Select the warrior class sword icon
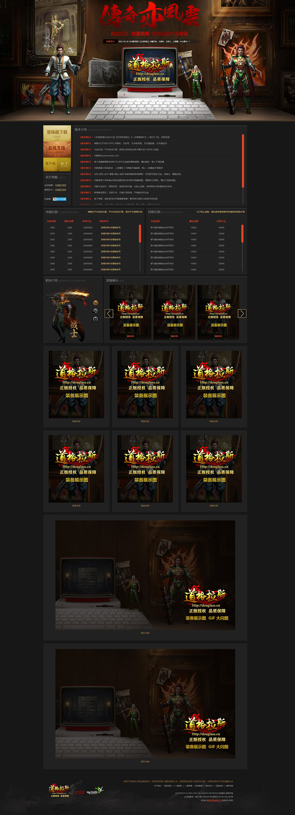Screen dimensions: 295x815 [x=95, y=303]
